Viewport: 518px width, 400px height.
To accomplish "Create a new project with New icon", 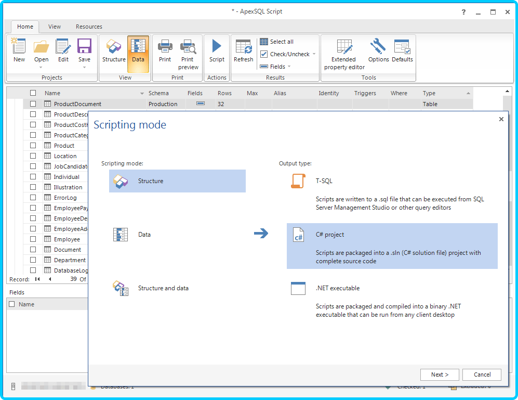I will click(x=19, y=50).
